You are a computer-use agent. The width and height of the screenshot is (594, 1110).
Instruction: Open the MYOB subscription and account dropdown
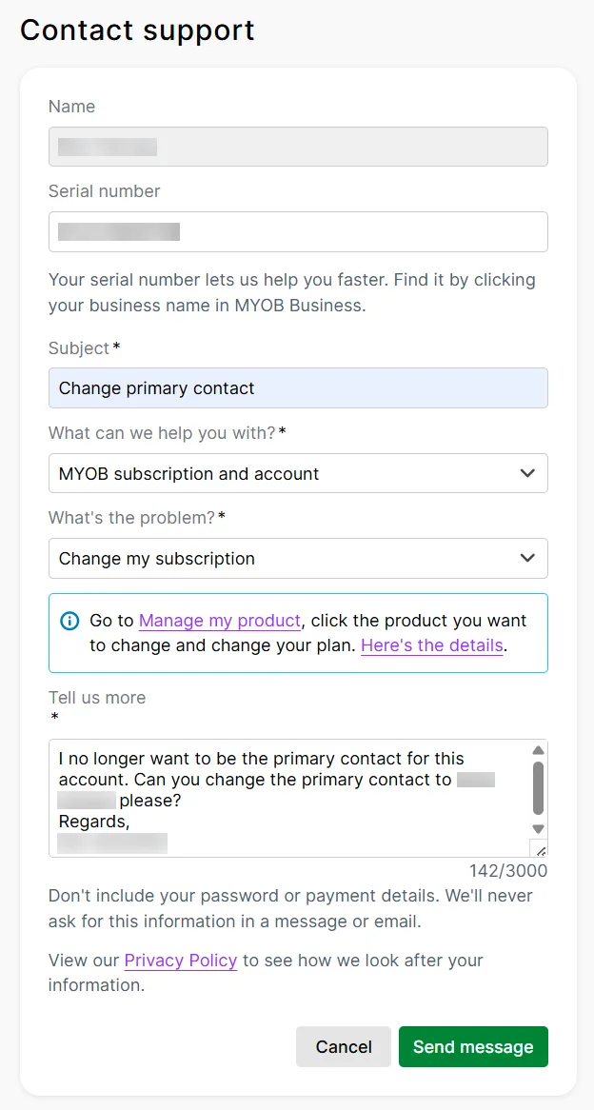[x=298, y=473]
